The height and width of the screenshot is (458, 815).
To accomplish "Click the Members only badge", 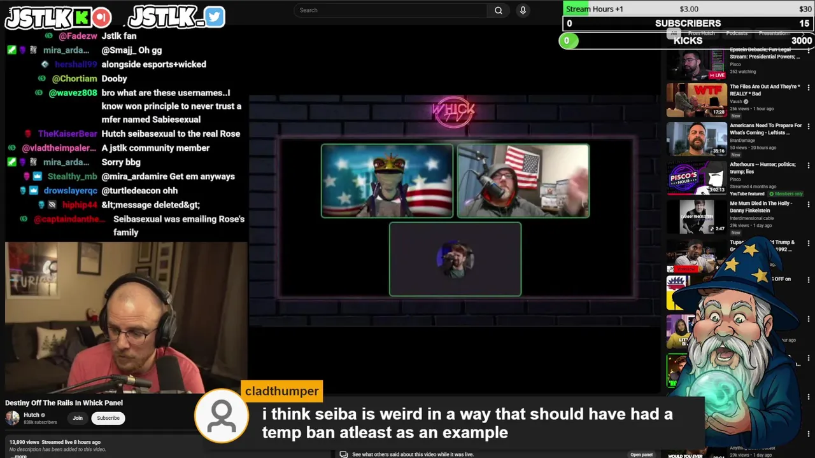I will pyautogui.click(x=786, y=193).
